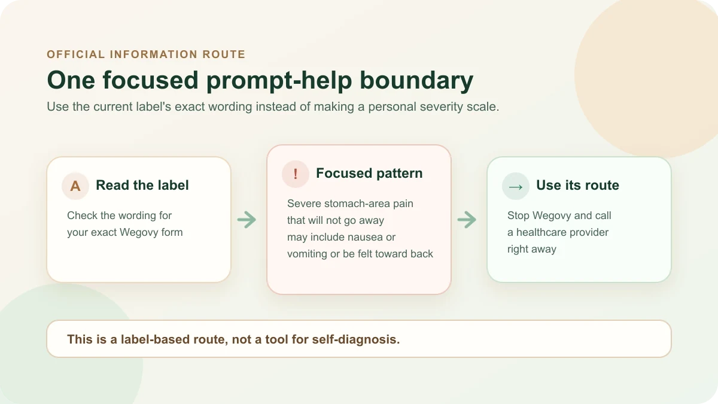The height and width of the screenshot is (404, 718).
Task: Select the Focused pattern heading
Action: click(x=369, y=174)
